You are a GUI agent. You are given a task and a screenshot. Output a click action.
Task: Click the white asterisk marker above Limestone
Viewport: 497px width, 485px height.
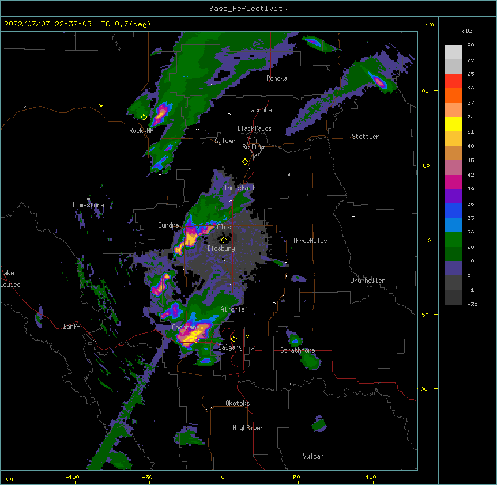(x=88, y=199)
